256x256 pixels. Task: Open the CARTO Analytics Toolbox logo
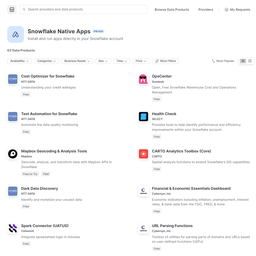(143, 154)
